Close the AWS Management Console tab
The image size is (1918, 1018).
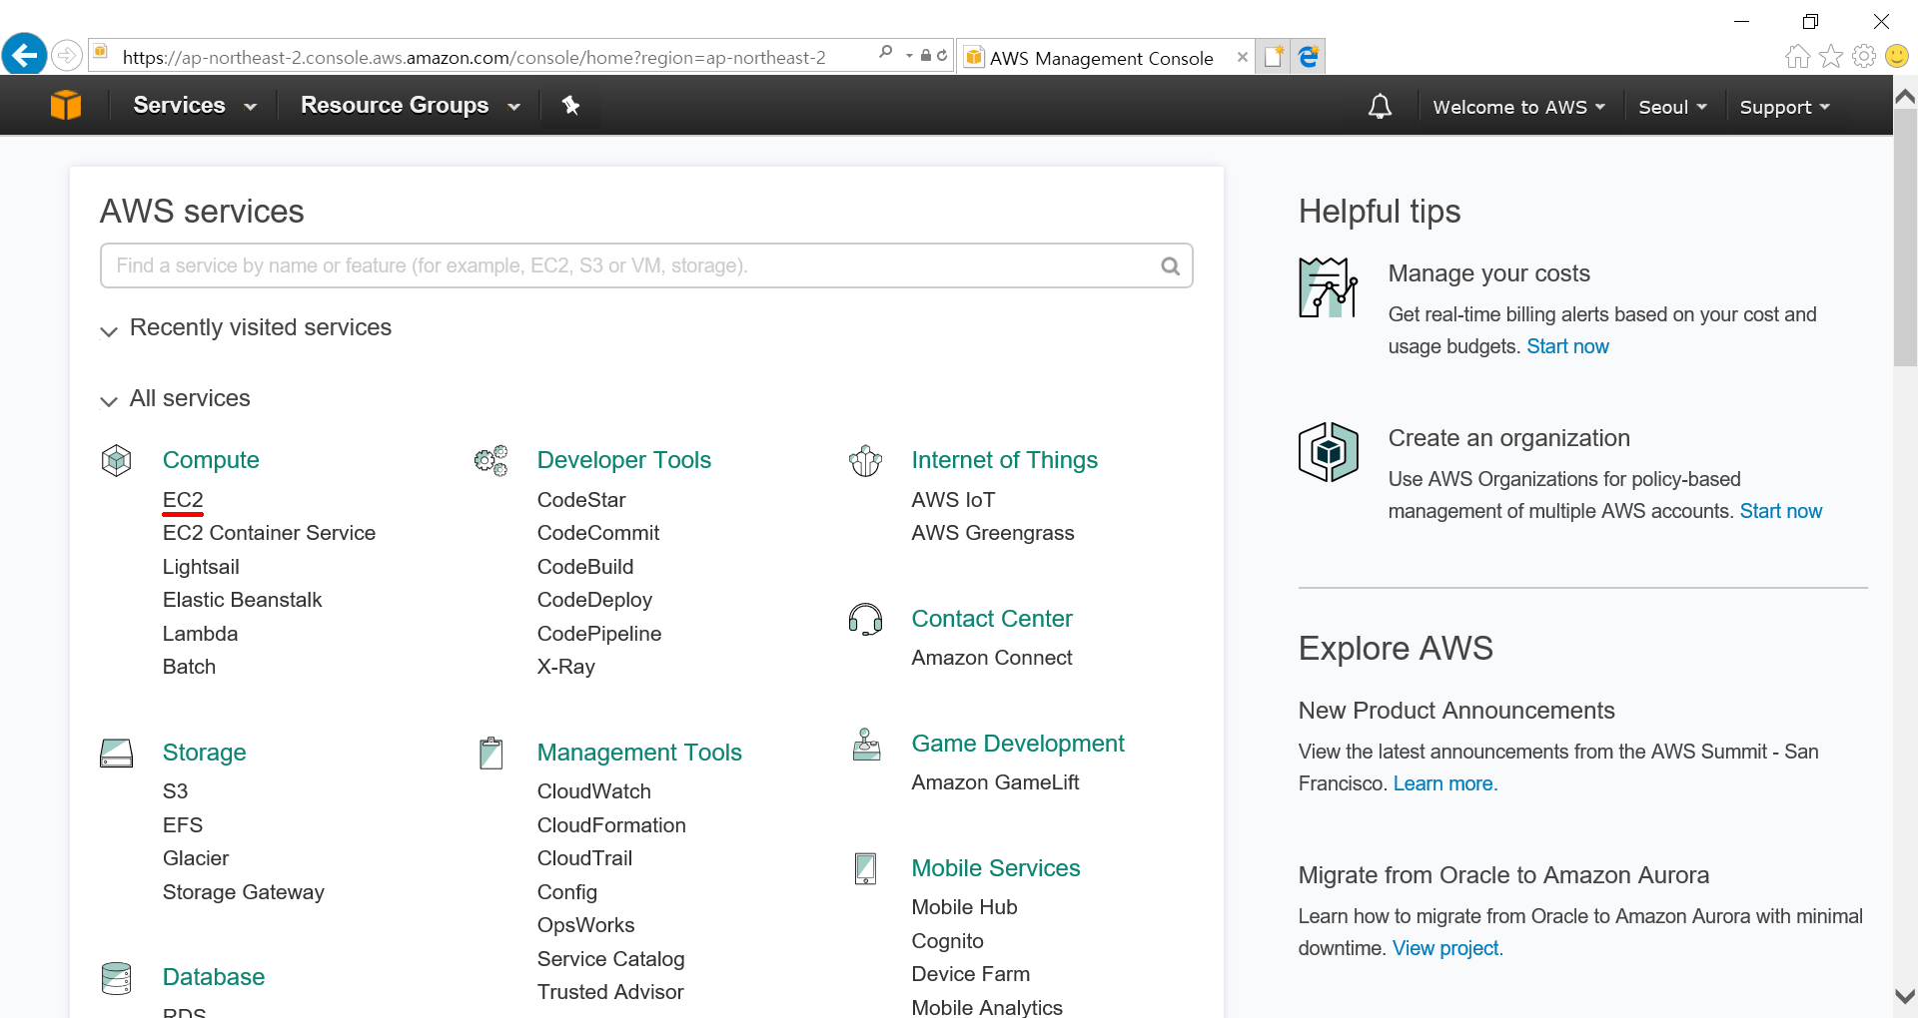pyautogui.click(x=1242, y=57)
